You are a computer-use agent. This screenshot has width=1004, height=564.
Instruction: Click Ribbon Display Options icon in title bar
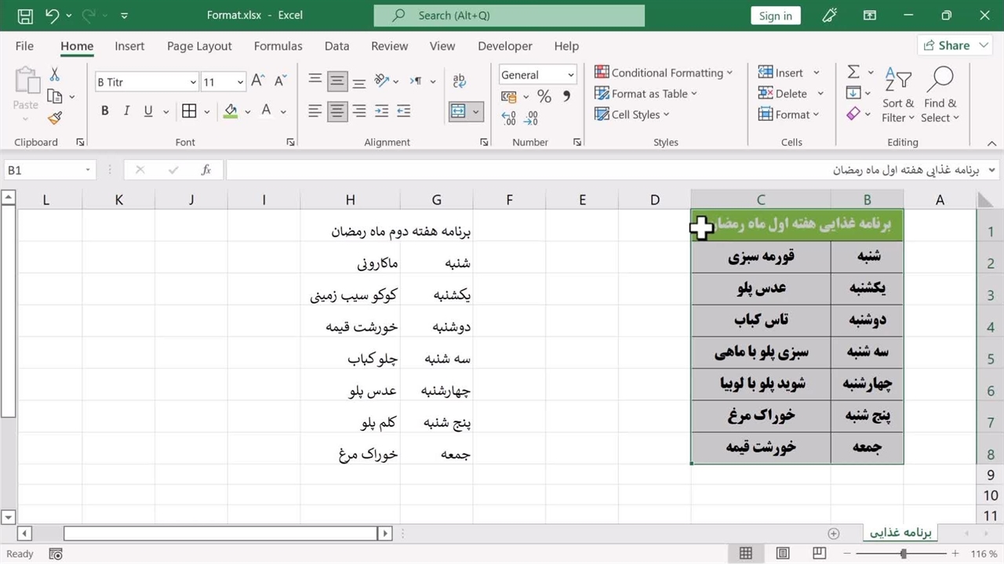(870, 16)
